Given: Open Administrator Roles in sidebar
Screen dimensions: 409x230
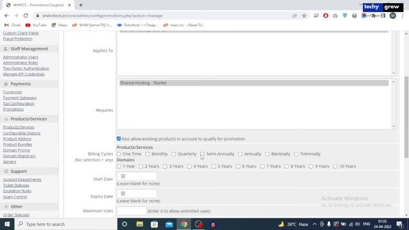Looking at the screenshot, I should click(x=20, y=63).
